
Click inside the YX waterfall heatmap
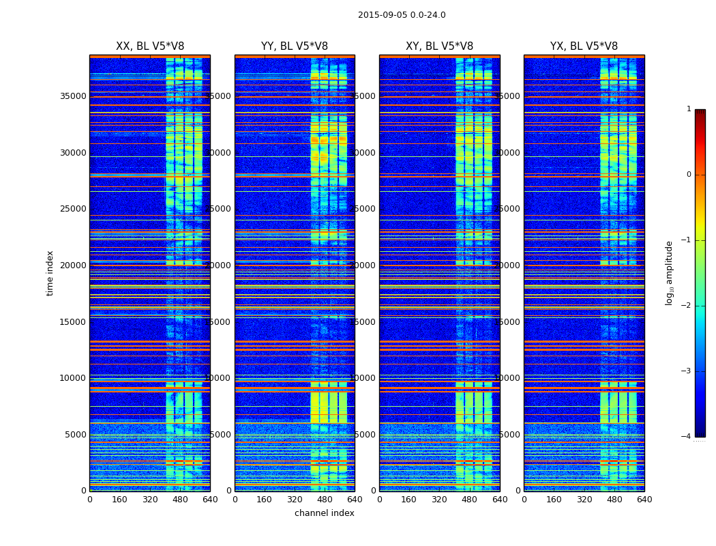(584, 273)
